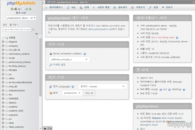This screenshot has width=195, height=130.
Task: Select the Portfolio_Marcus database
Action: 17,66
